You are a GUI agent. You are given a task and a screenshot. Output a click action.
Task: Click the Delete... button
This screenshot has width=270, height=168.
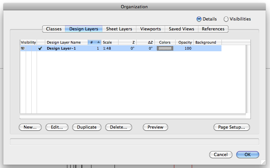(118, 127)
